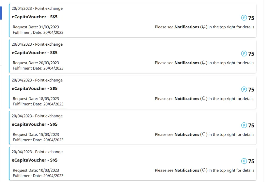Viewport: 269px width, 182px height.
Task: Open eCapitaVoucher title requested 31/03/2023
Action: [34, 17]
